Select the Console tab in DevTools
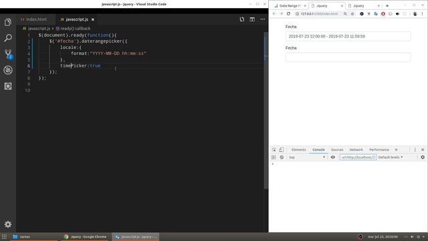The width and height of the screenshot is (428, 241). click(318, 150)
